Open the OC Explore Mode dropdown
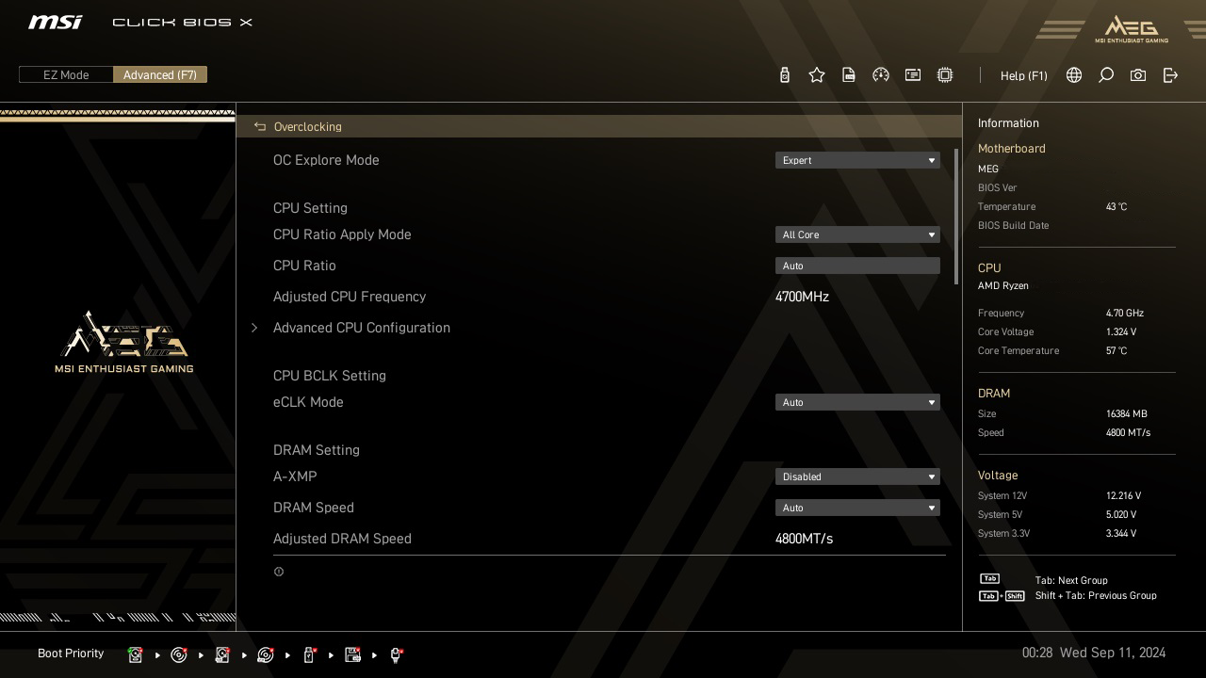Image resolution: width=1206 pixels, height=678 pixels. point(856,160)
